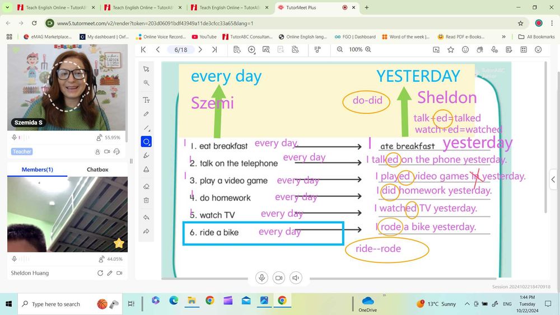560x315 pixels.
Task: Zoom out of the whiteboard
Action: pyautogui.click(x=340, y=50)
